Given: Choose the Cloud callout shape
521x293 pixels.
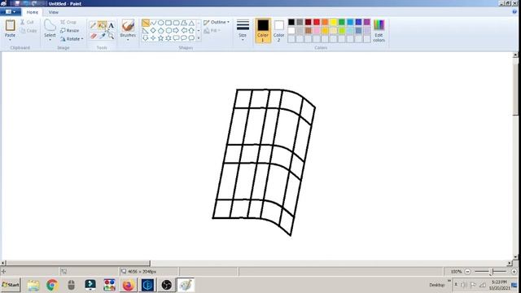Looking at the screenshot, I should click(x=191, y=38).
